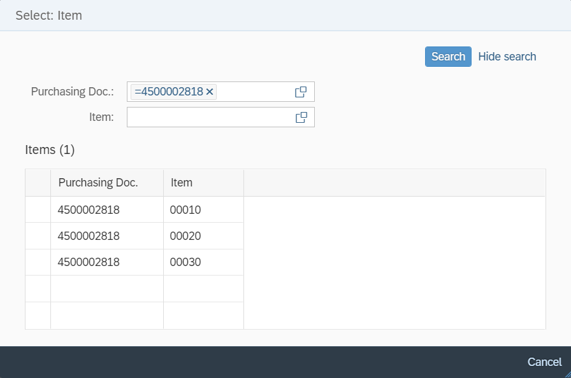Toggle row selector for item 00010
The image size is (571, 378).
pyautogui.click(x=38, y=209)
